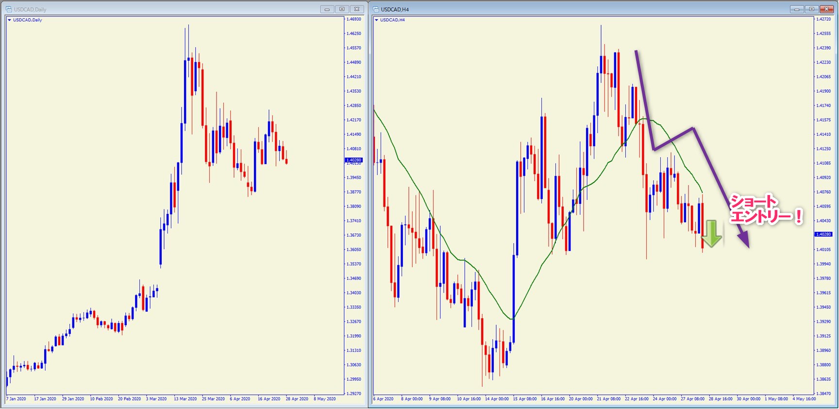
Task: Click time label 21 Apr 08:00
Action: point(609,399)
